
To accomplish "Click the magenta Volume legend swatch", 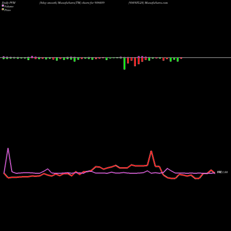I will (3, 6).
